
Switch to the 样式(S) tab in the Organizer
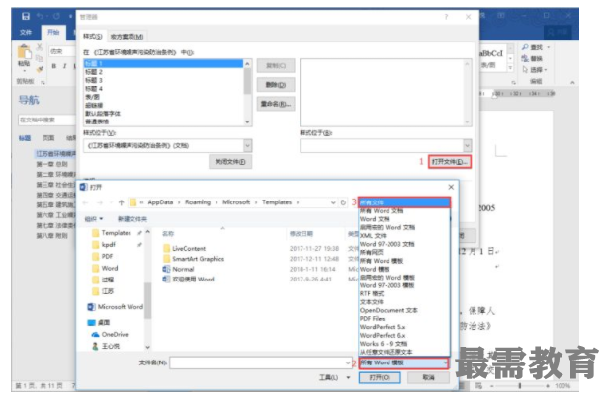point(93,37)
